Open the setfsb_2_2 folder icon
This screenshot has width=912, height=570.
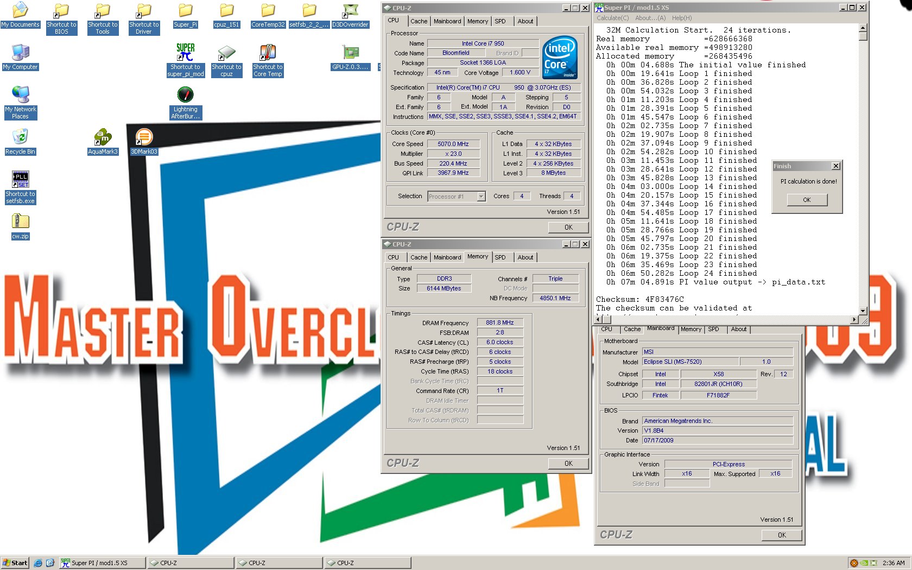tap(309, 15)
